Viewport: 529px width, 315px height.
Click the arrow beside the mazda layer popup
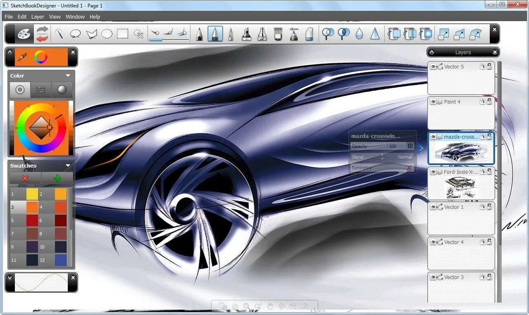tap(421, 148)
